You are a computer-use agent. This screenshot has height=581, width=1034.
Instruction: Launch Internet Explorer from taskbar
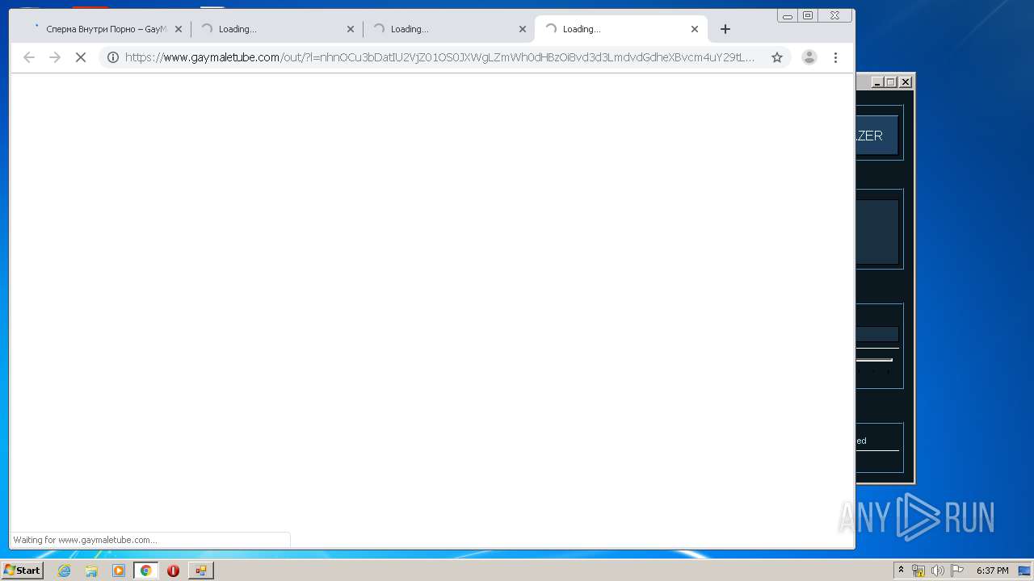pos(64,571)
